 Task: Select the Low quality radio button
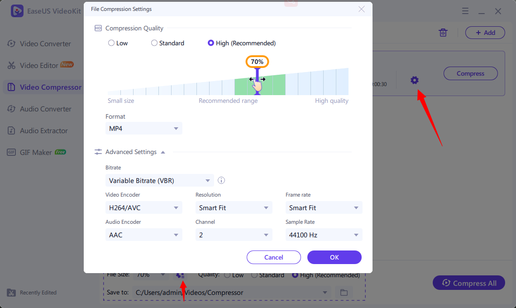pos(111,43)
